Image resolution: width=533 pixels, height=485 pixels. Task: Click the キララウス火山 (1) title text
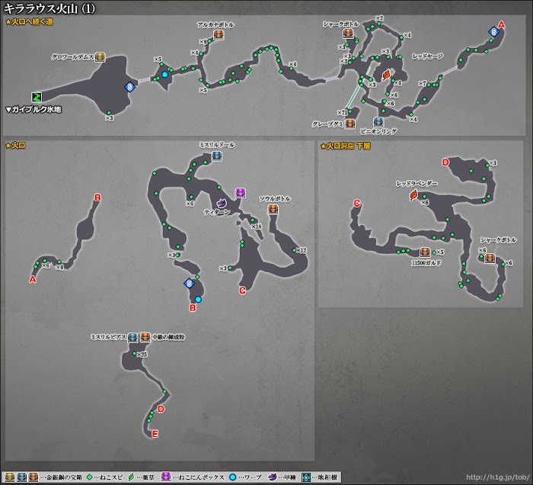point(49,8)
